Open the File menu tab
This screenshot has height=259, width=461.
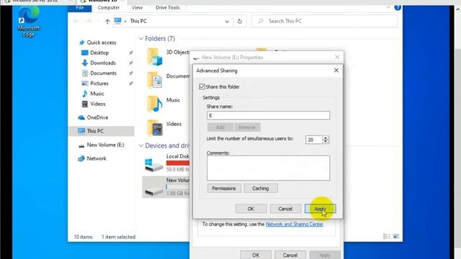[80, 8]
